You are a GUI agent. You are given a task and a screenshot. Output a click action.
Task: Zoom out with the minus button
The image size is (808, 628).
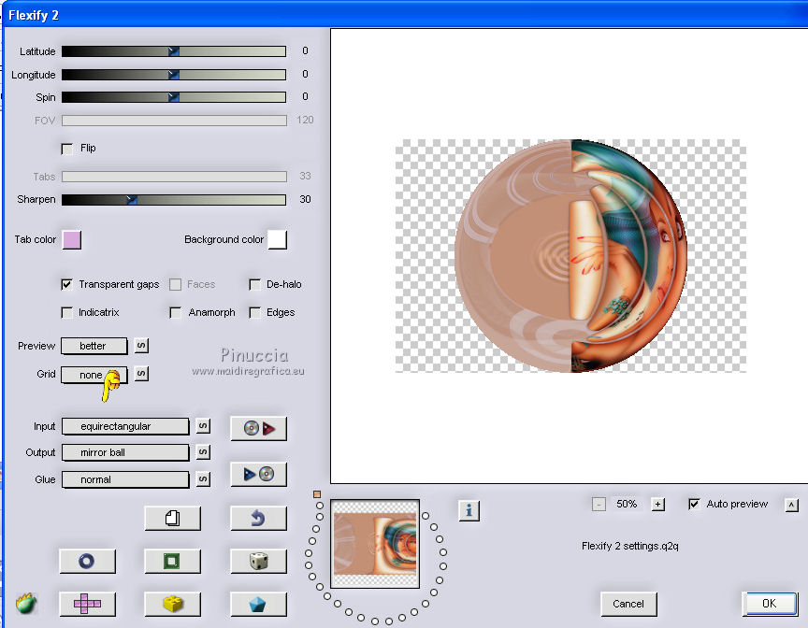click(599, 505)
